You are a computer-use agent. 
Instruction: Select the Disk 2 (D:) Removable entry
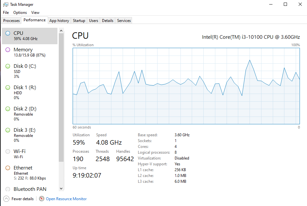(7, 109)
